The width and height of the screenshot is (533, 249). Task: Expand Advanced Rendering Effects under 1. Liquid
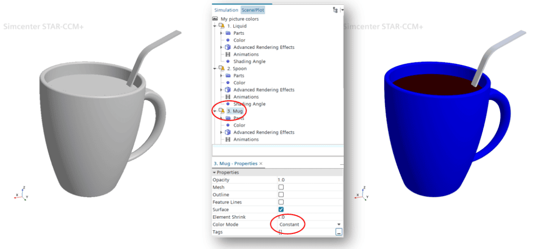click(x=221, y=47)
